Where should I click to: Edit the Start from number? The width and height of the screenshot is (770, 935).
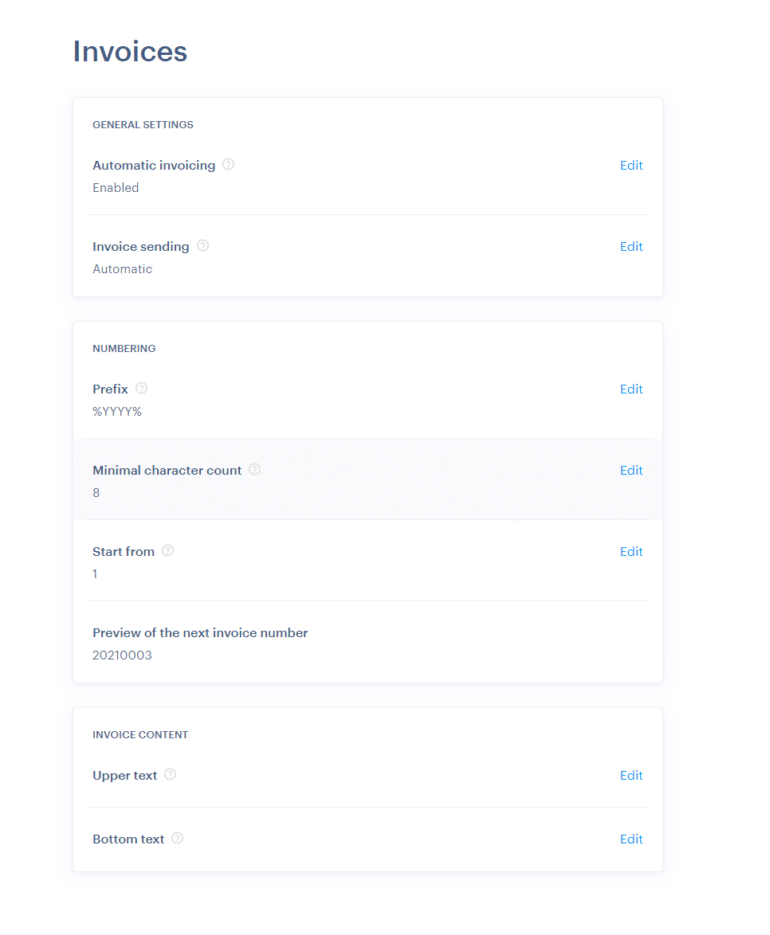click(x=631, y=552)
